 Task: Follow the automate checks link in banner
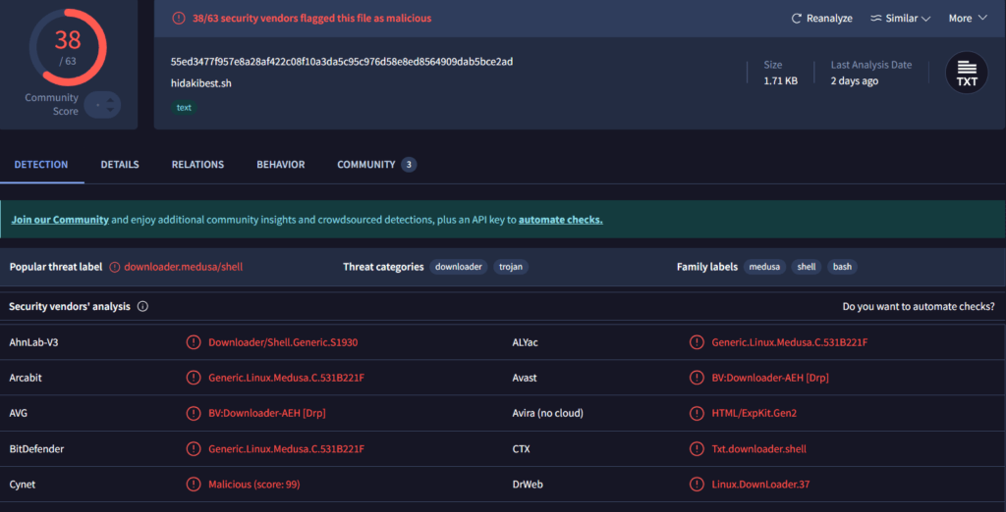tap(560, 220)
